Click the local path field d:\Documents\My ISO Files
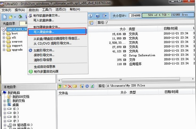 [151, 86]
